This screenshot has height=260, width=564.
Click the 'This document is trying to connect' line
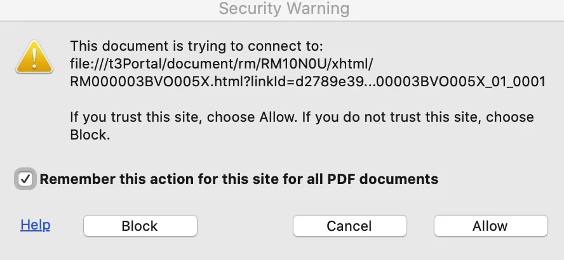click(197, 46)
